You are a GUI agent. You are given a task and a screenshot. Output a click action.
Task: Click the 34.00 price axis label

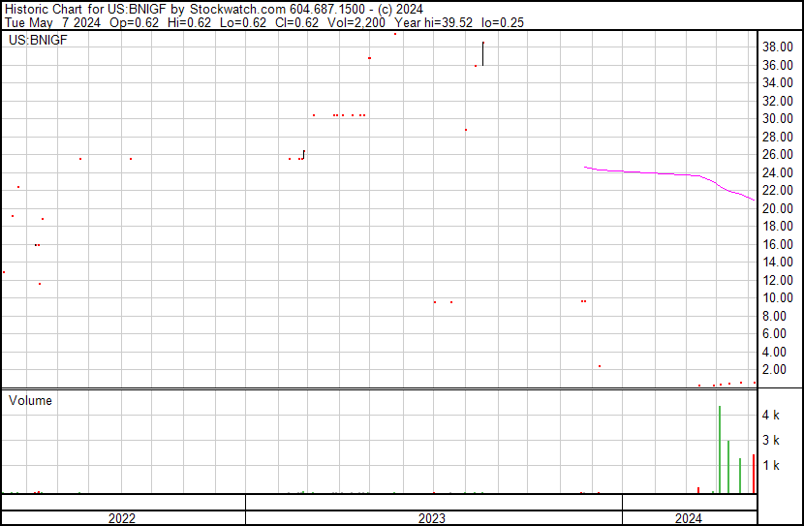tap(778, 83)
